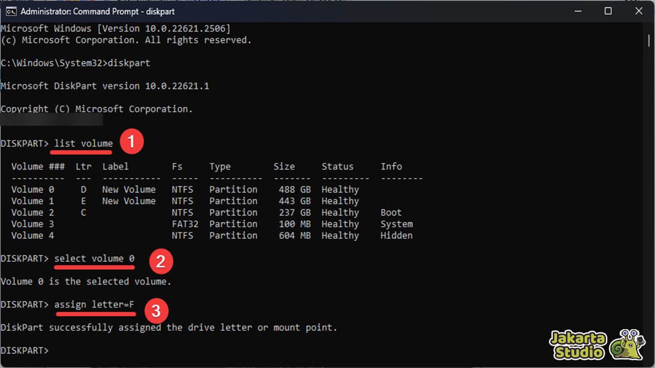The image size is (655, 368).
Task: Click the Command Prompt icon in title bar
Action: [10, 11]
